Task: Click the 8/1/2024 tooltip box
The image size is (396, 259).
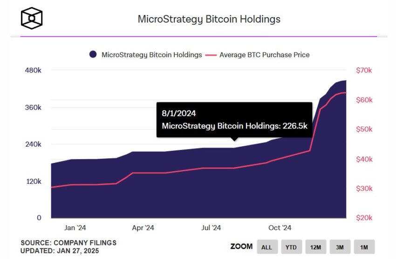Action: pyautogui.click(x=234, y=120)
